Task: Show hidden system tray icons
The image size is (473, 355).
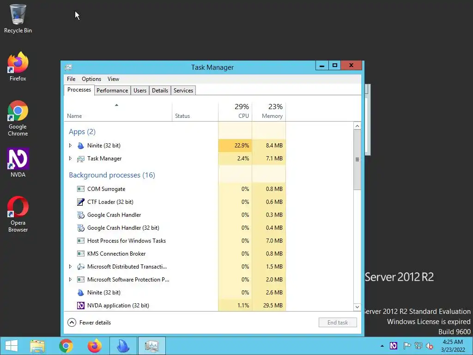Action: pyautogui.click(x=382, y=346)
